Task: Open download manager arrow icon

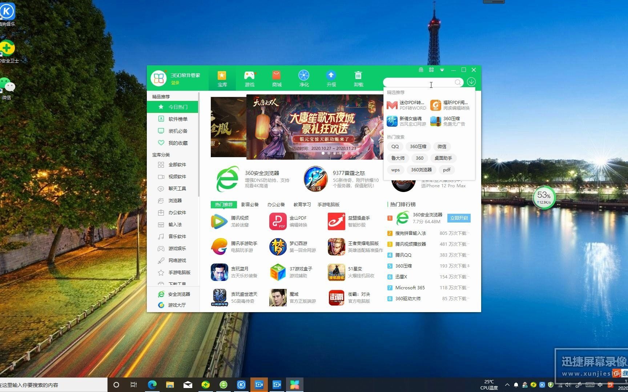Action: pos(471,82)
